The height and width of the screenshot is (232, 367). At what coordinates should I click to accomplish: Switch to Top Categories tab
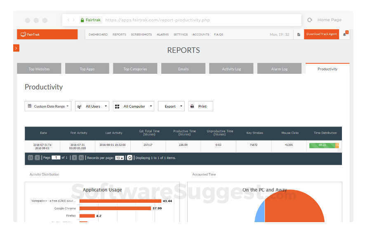(x=135, y=68)
